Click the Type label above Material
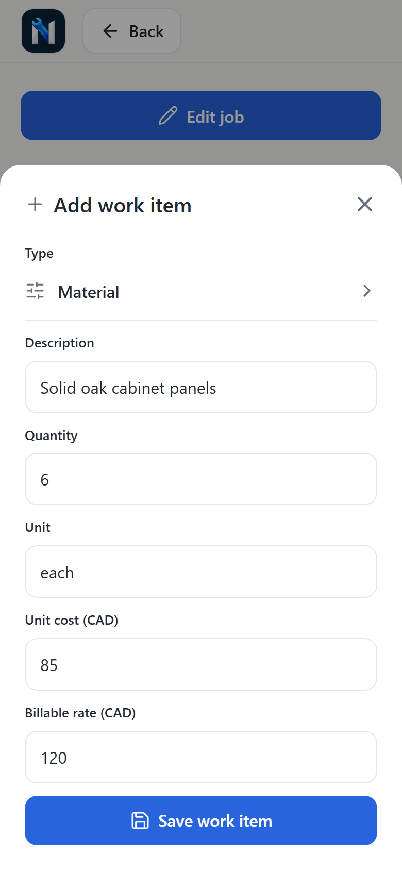This screenshot has width=402, height=870. [x=39, y=254]
